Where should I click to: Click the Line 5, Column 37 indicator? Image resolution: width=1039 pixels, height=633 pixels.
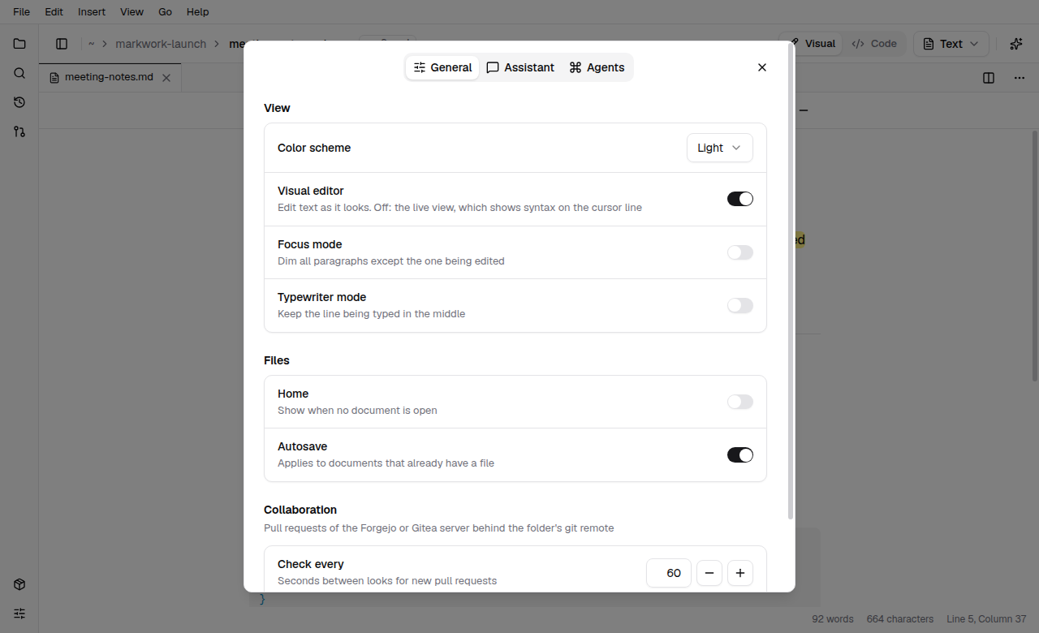[x=986, y=619]
